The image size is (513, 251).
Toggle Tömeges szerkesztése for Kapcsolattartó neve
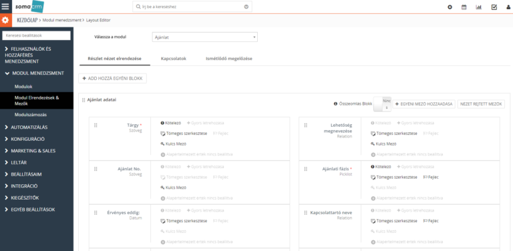tap(394, 221)
